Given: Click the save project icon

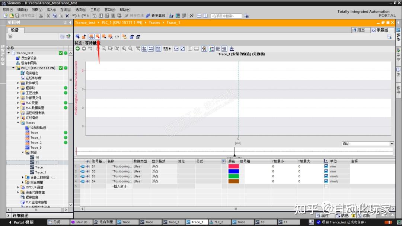Looking at the screenshot, I should coord(17,16).
